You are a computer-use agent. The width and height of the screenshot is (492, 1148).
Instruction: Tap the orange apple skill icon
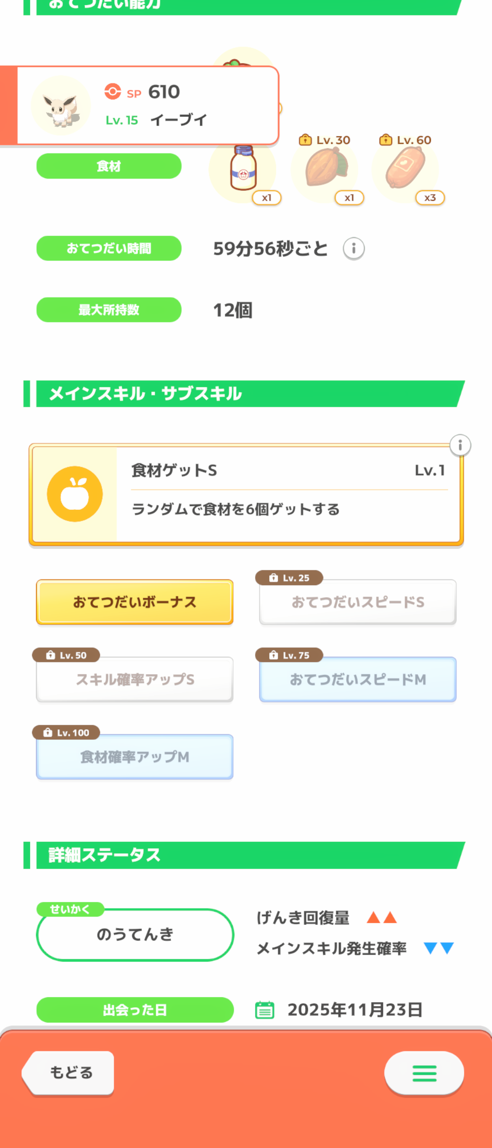tap(75, 494)
